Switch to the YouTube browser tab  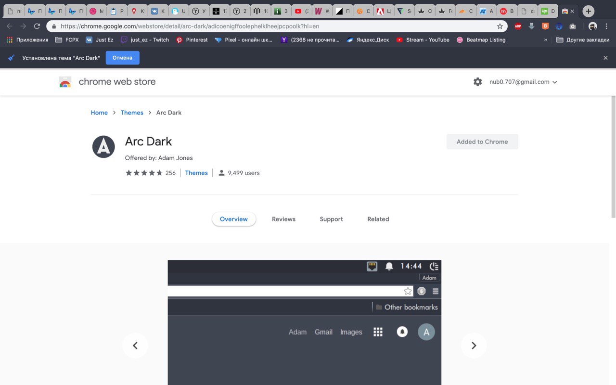click(302, 11)
